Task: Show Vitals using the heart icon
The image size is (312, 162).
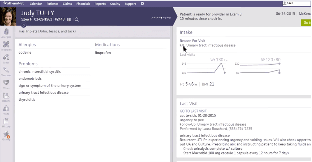Action: pyautogui.click(x=6, y=83)
